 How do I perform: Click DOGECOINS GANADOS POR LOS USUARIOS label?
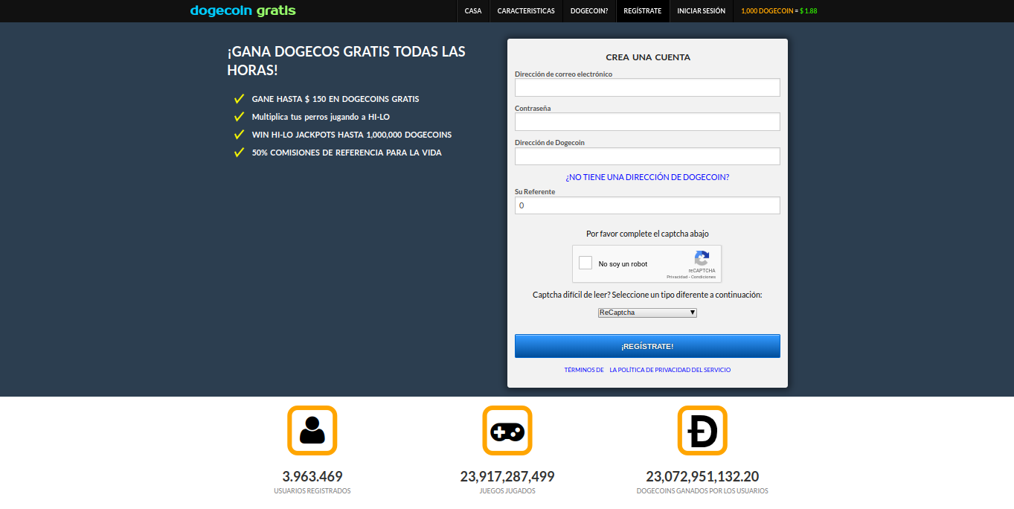tap(702, 491)
